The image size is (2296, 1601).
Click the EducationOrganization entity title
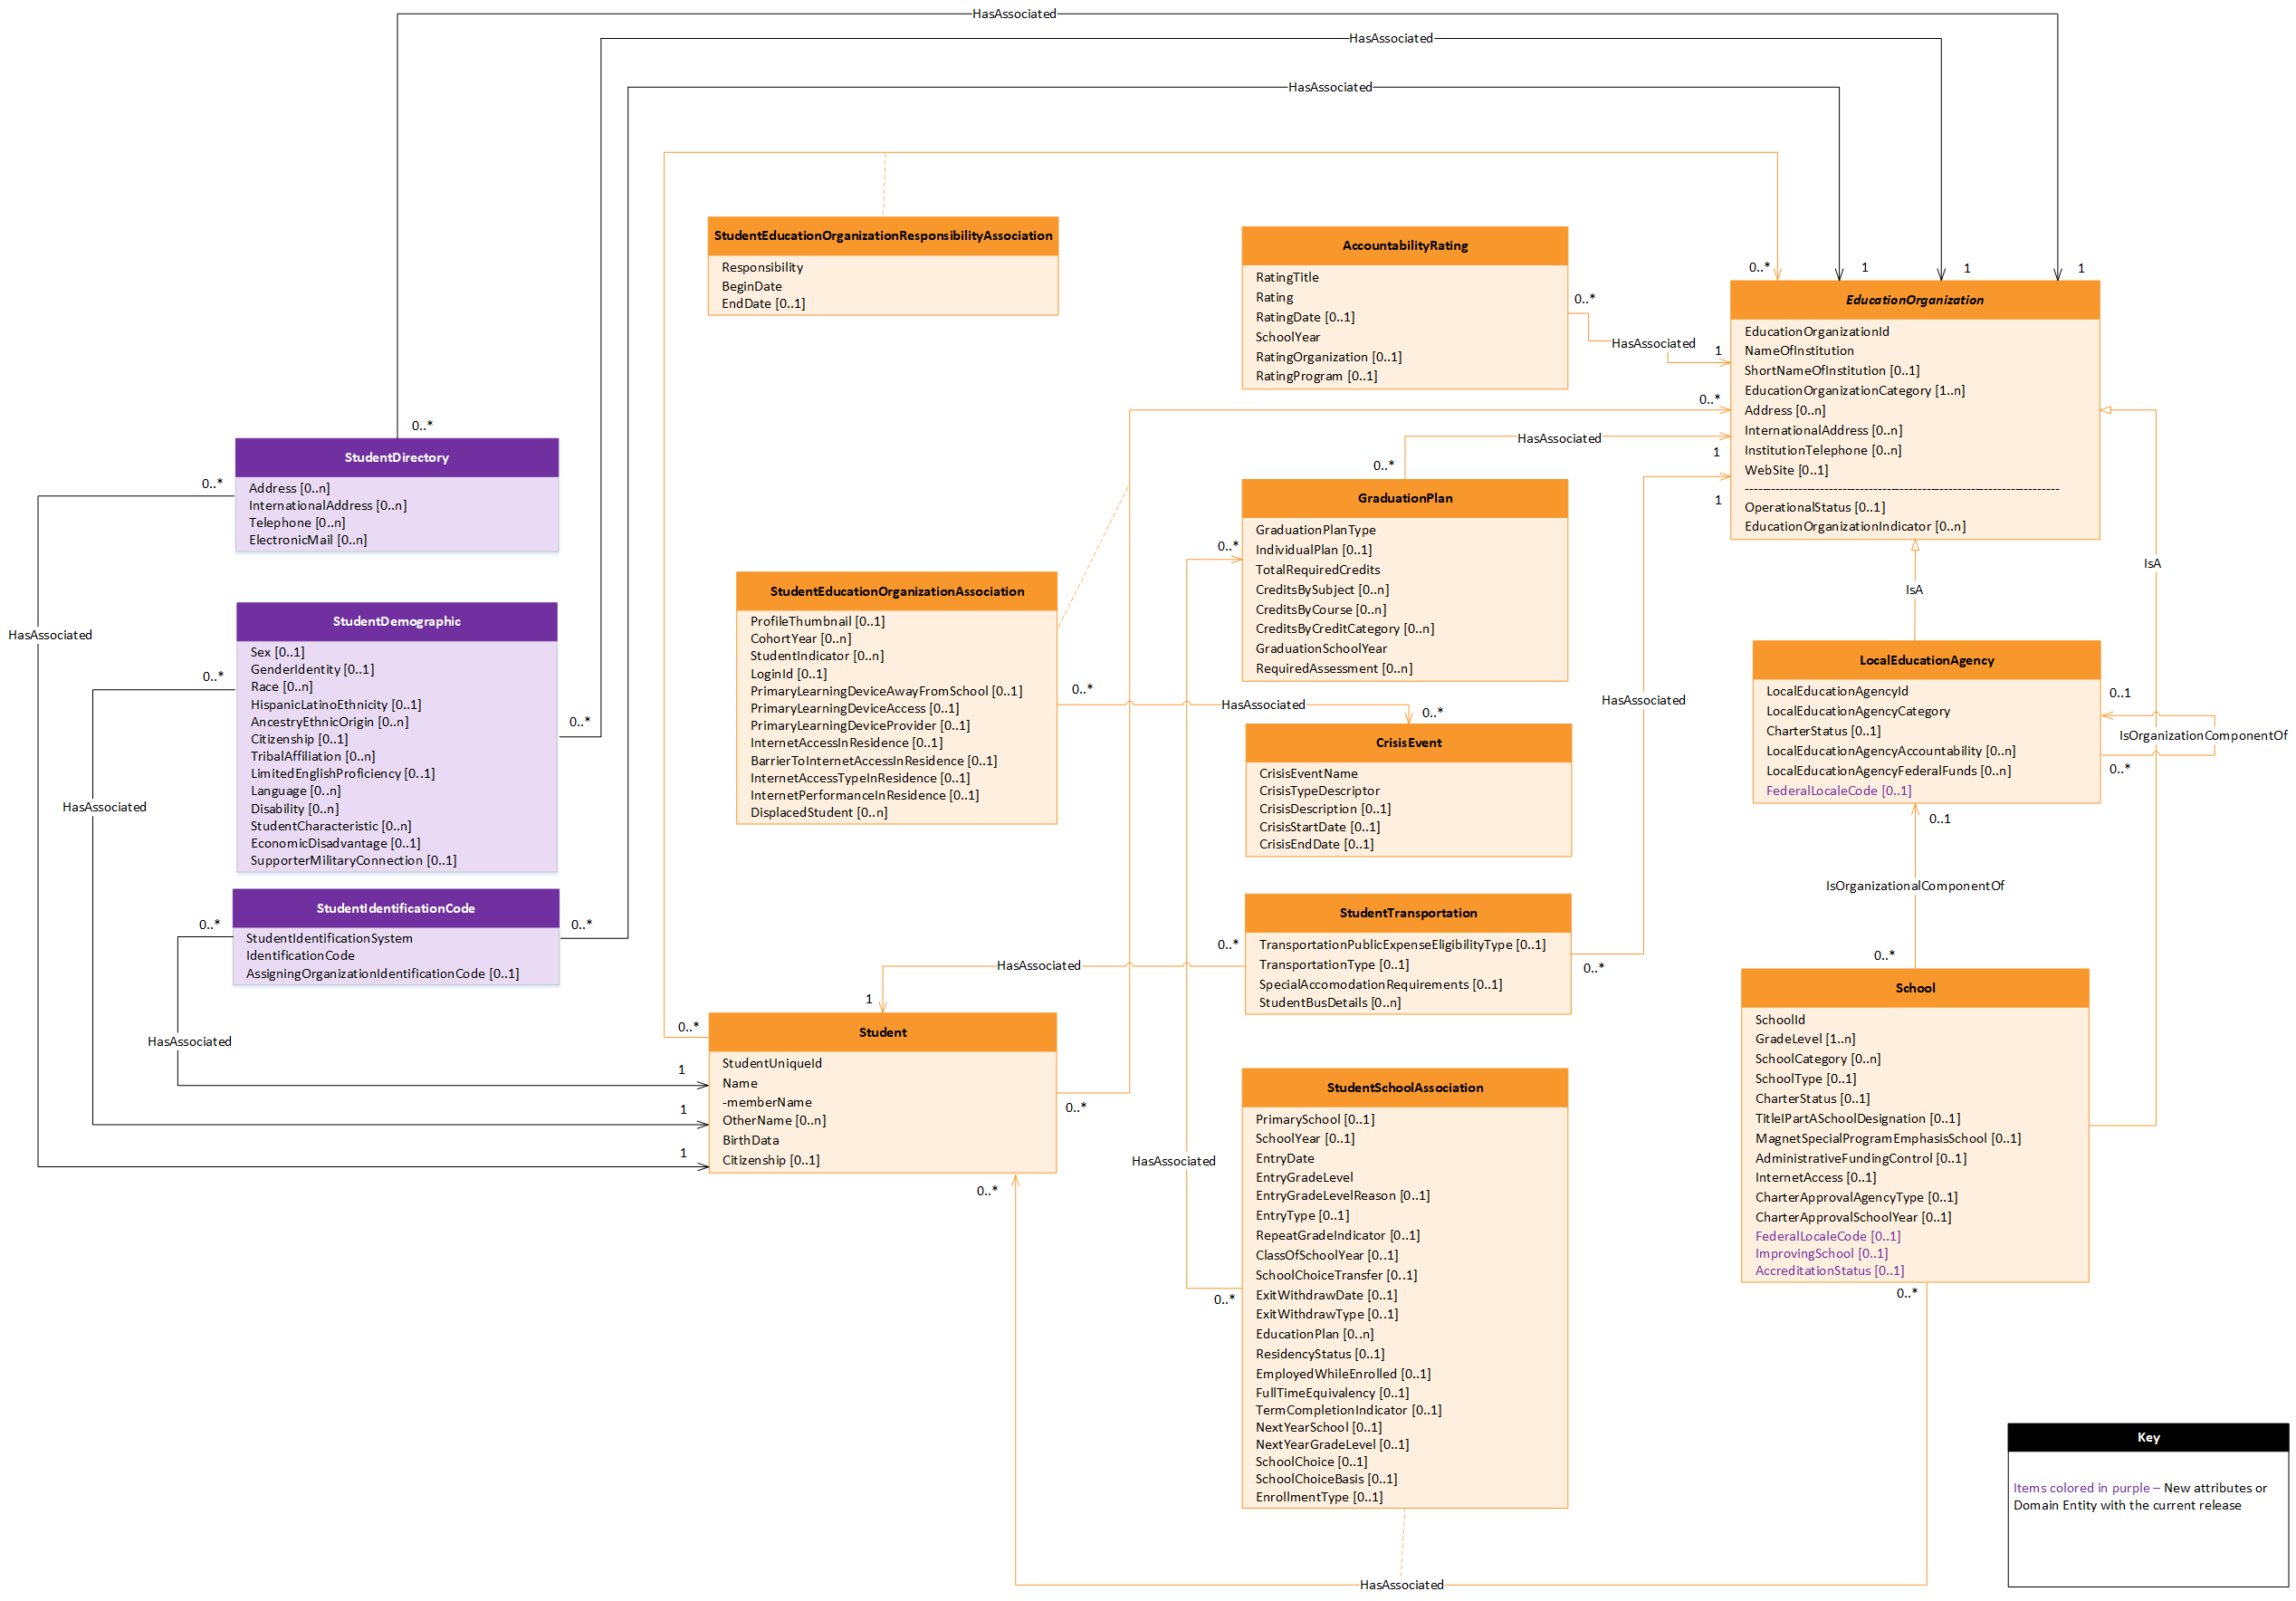tap(1916, 299)
